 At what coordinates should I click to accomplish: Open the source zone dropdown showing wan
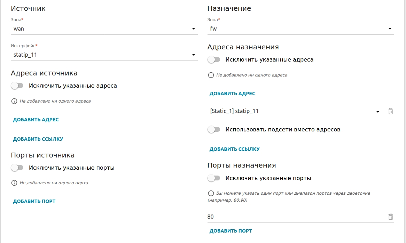(x=104, y=29)
